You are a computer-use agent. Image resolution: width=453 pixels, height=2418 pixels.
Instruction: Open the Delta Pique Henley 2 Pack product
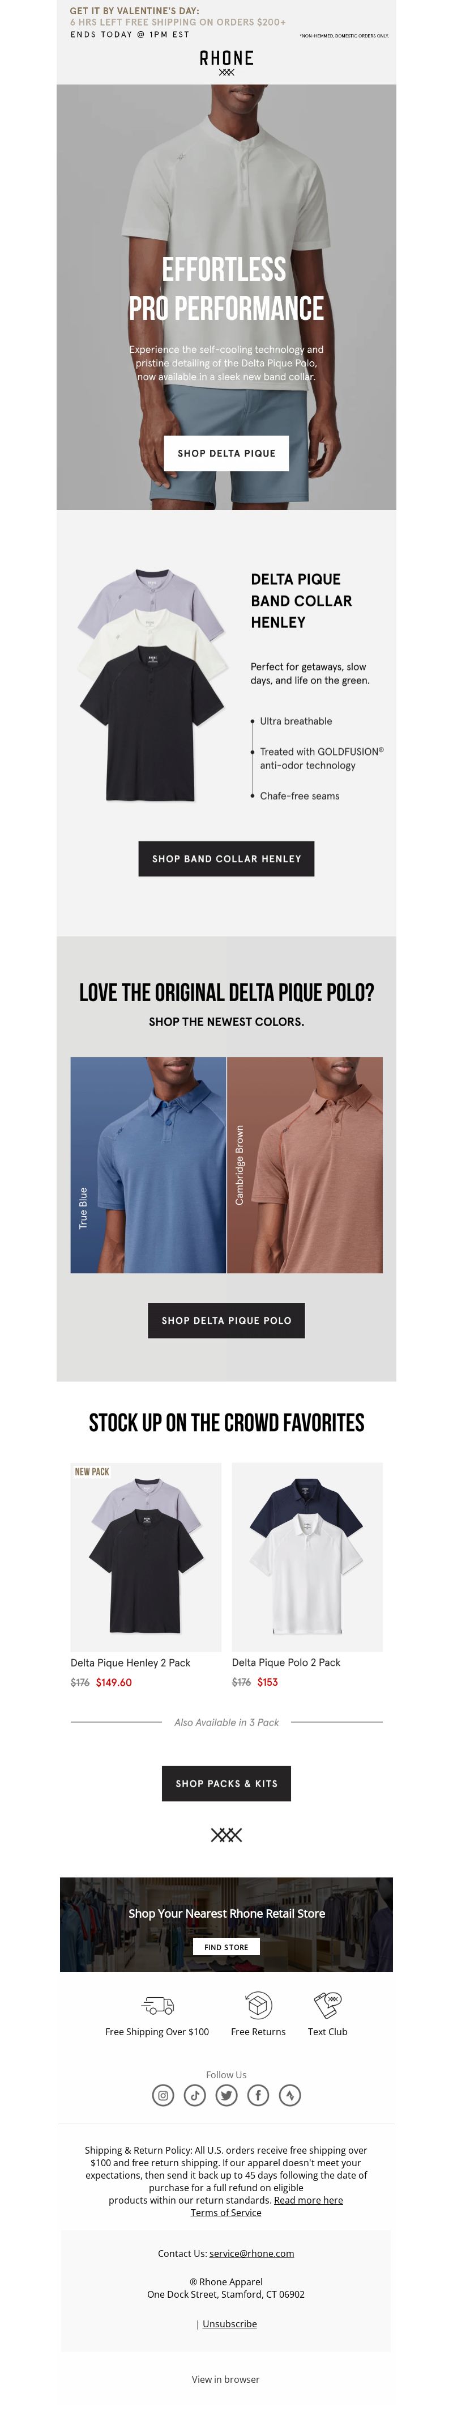(130, 1662)
